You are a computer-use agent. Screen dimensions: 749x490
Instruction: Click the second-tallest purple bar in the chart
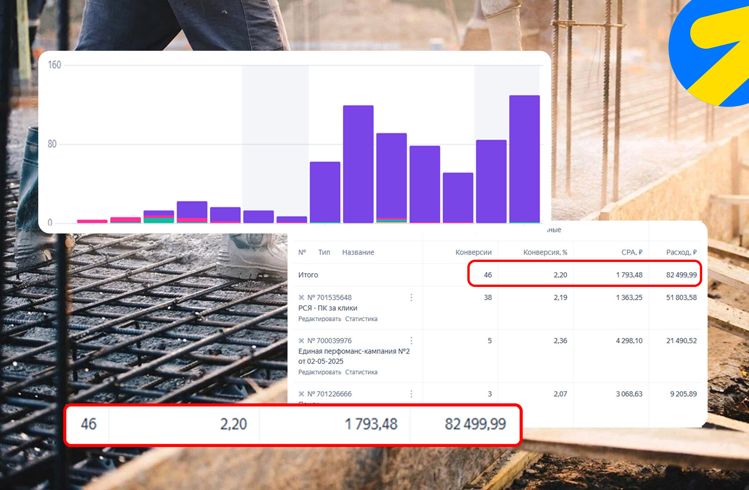click(358, 164)
